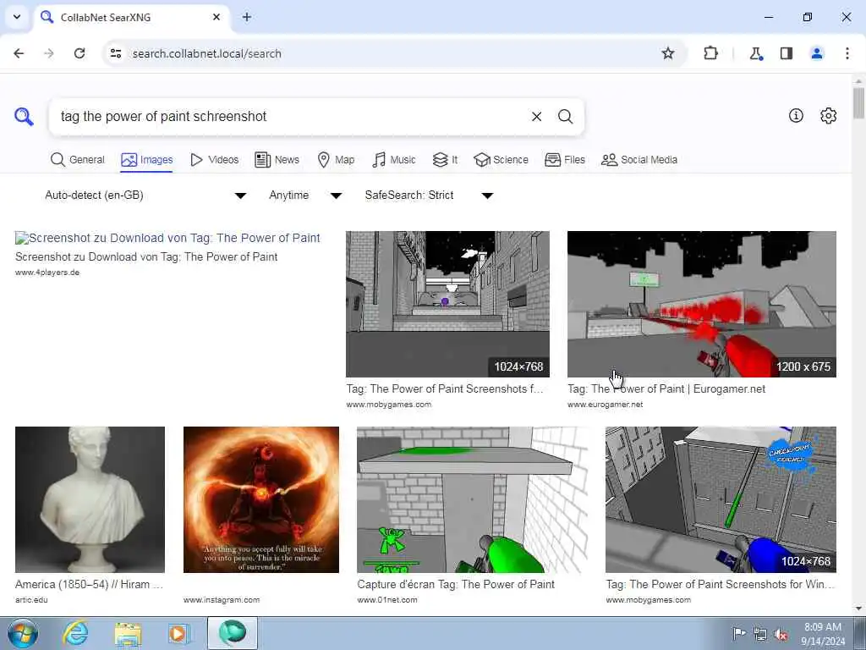Image resolution: width=866 pixels, height=650 pixels.
Task: Open the 4players.de Screenshot zu Download result
Action: click(x=167, y=238)
